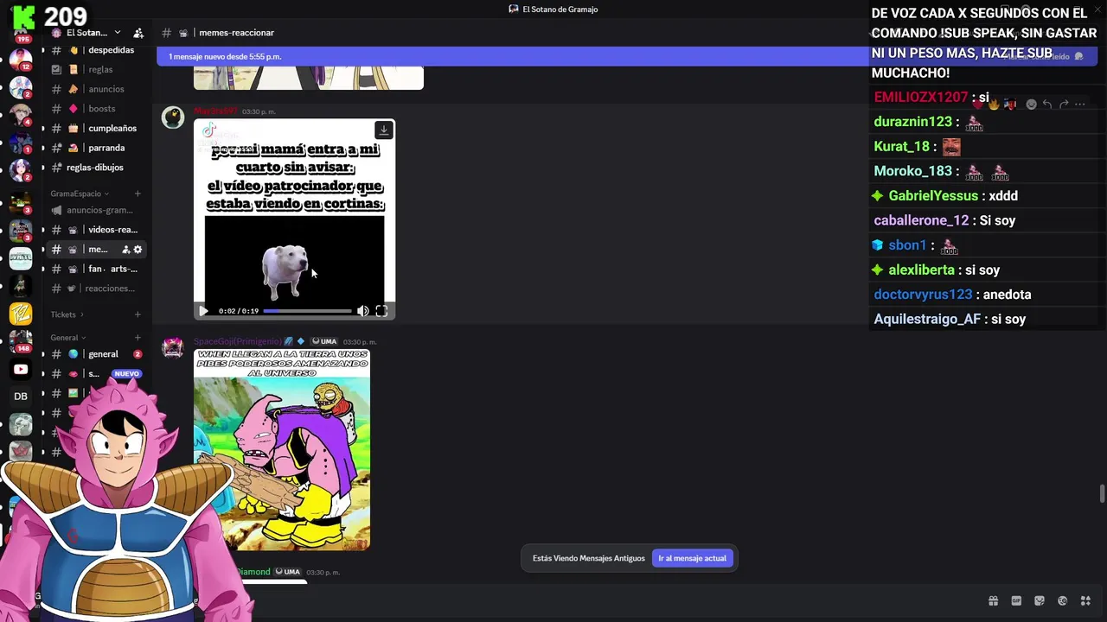1107x622 pixels.
Task: Click the "El Sotano de Gramajo" window title
Action: click(x=560, y=10)
